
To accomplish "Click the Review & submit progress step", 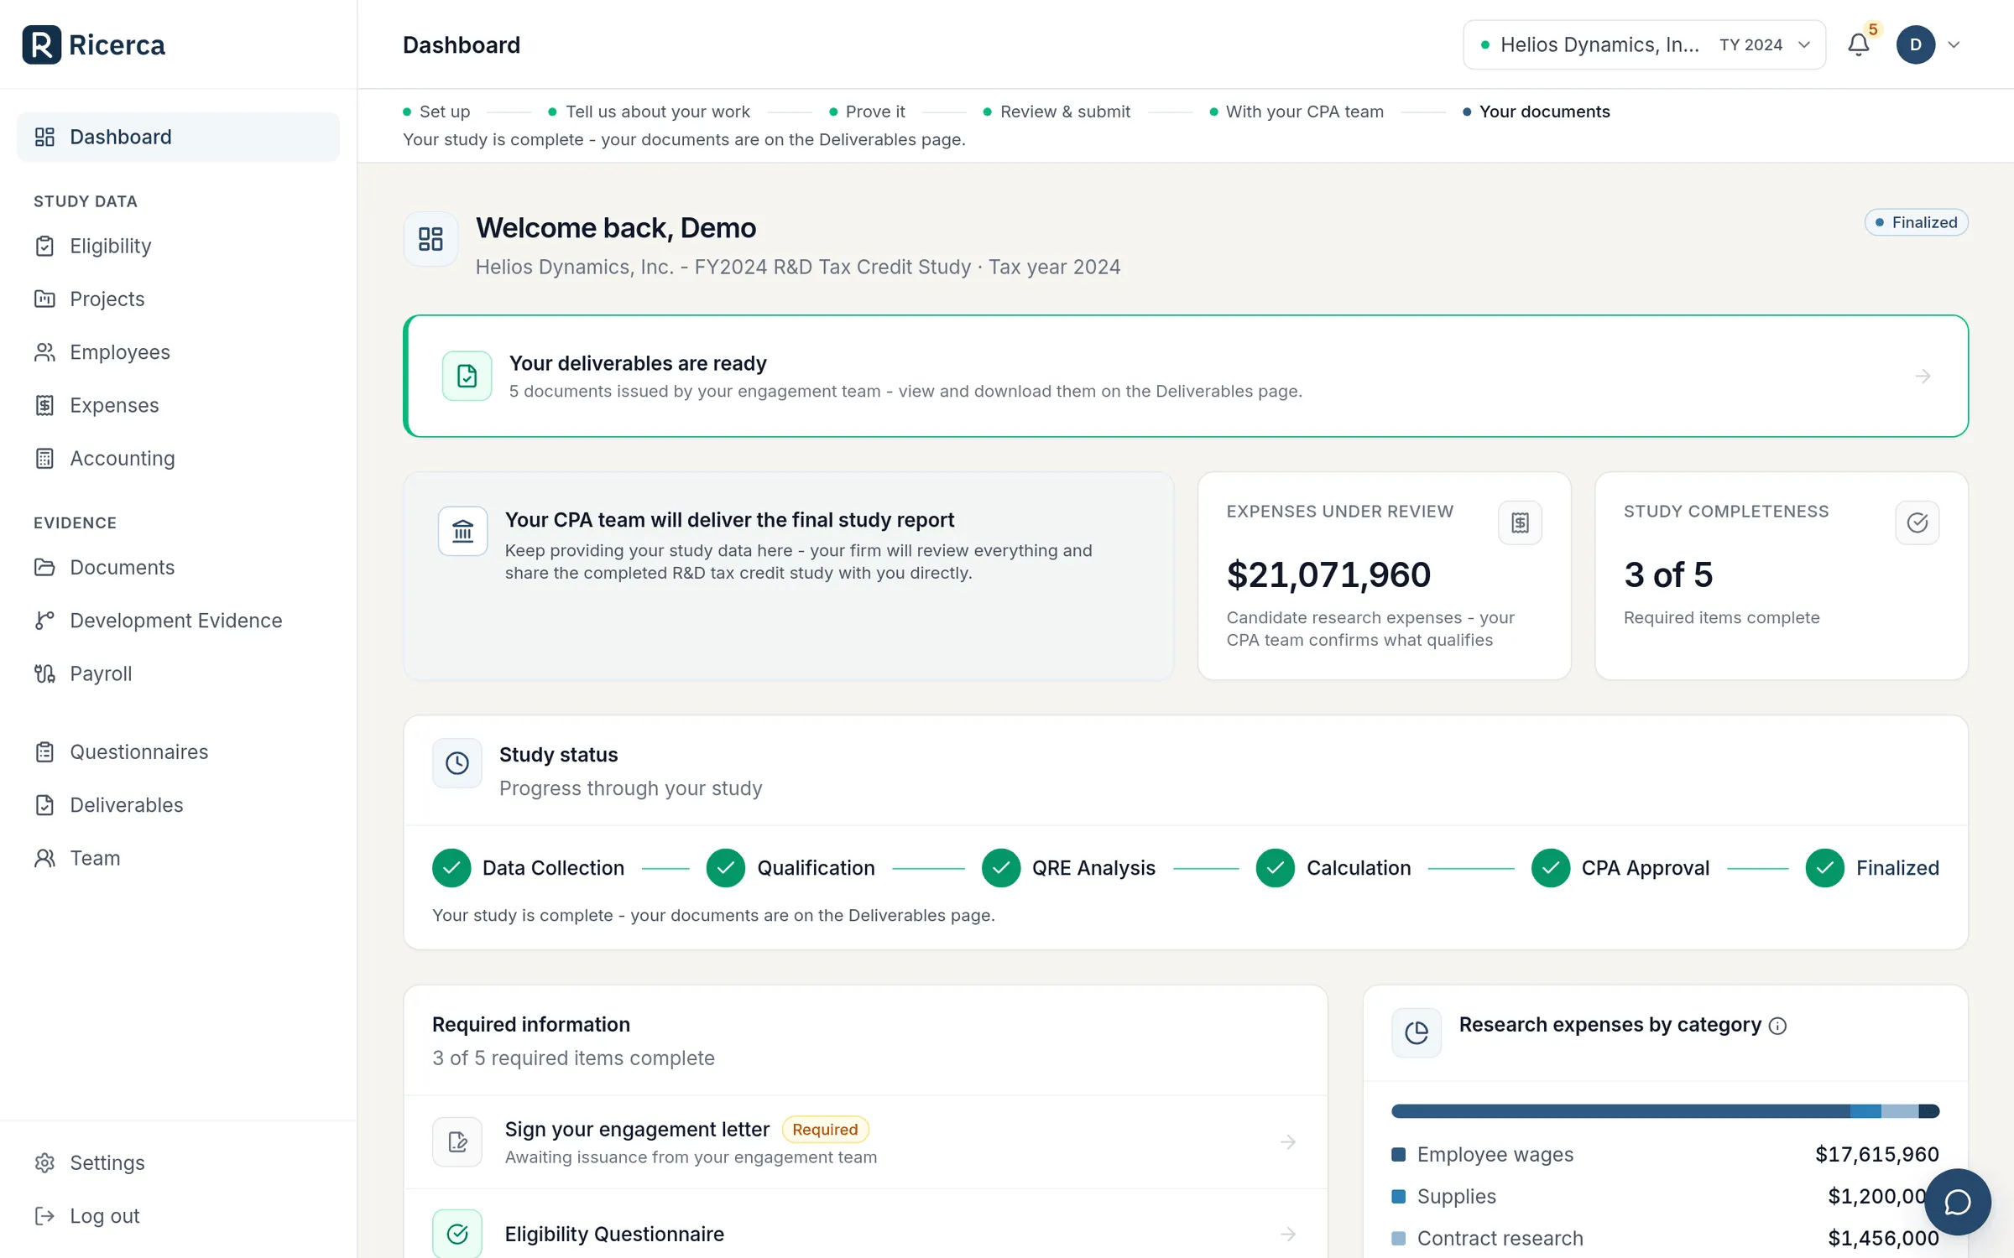I will [1057, 112].
